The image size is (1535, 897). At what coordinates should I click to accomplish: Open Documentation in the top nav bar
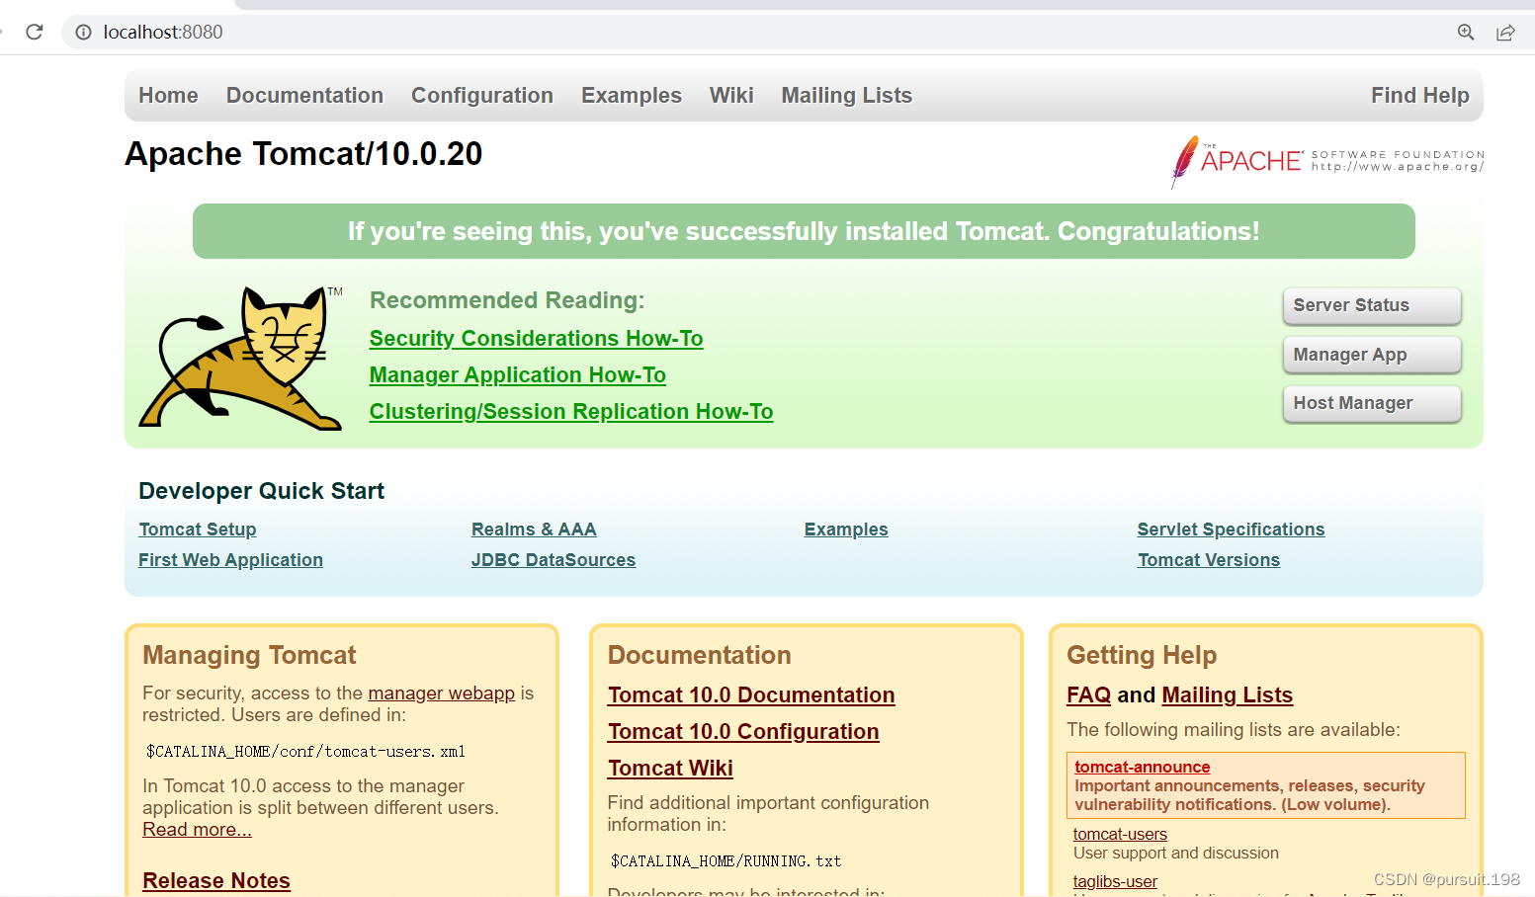[x=304, y=96]
